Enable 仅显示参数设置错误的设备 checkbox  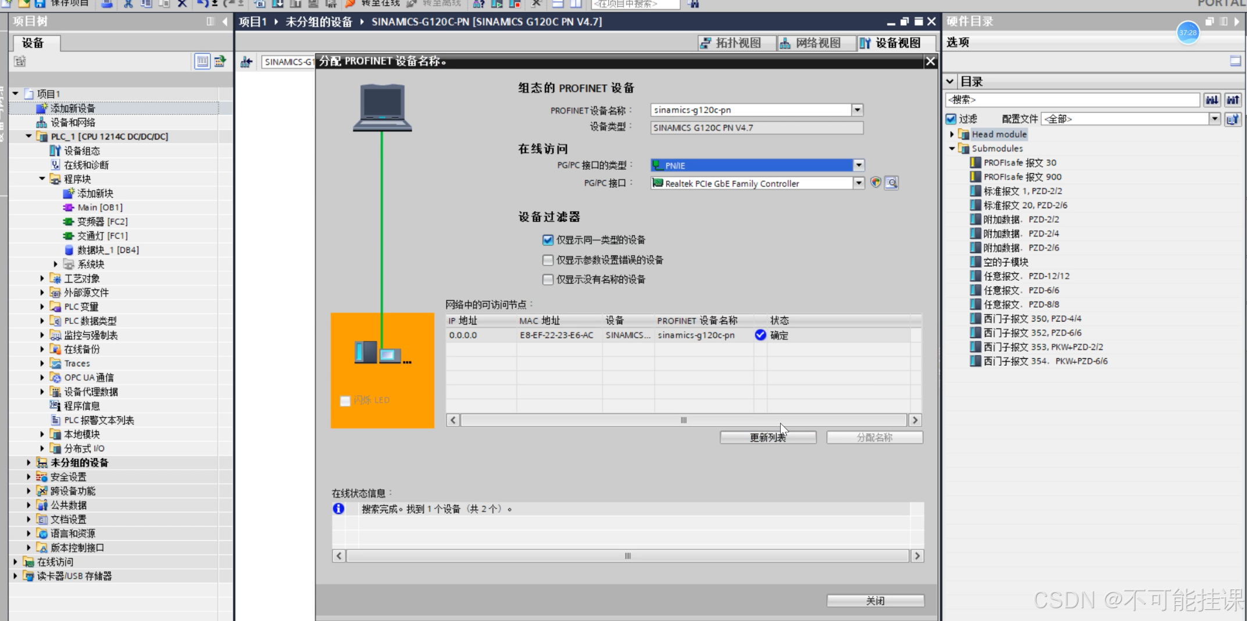pyautogui.click(x=548, y=259)
